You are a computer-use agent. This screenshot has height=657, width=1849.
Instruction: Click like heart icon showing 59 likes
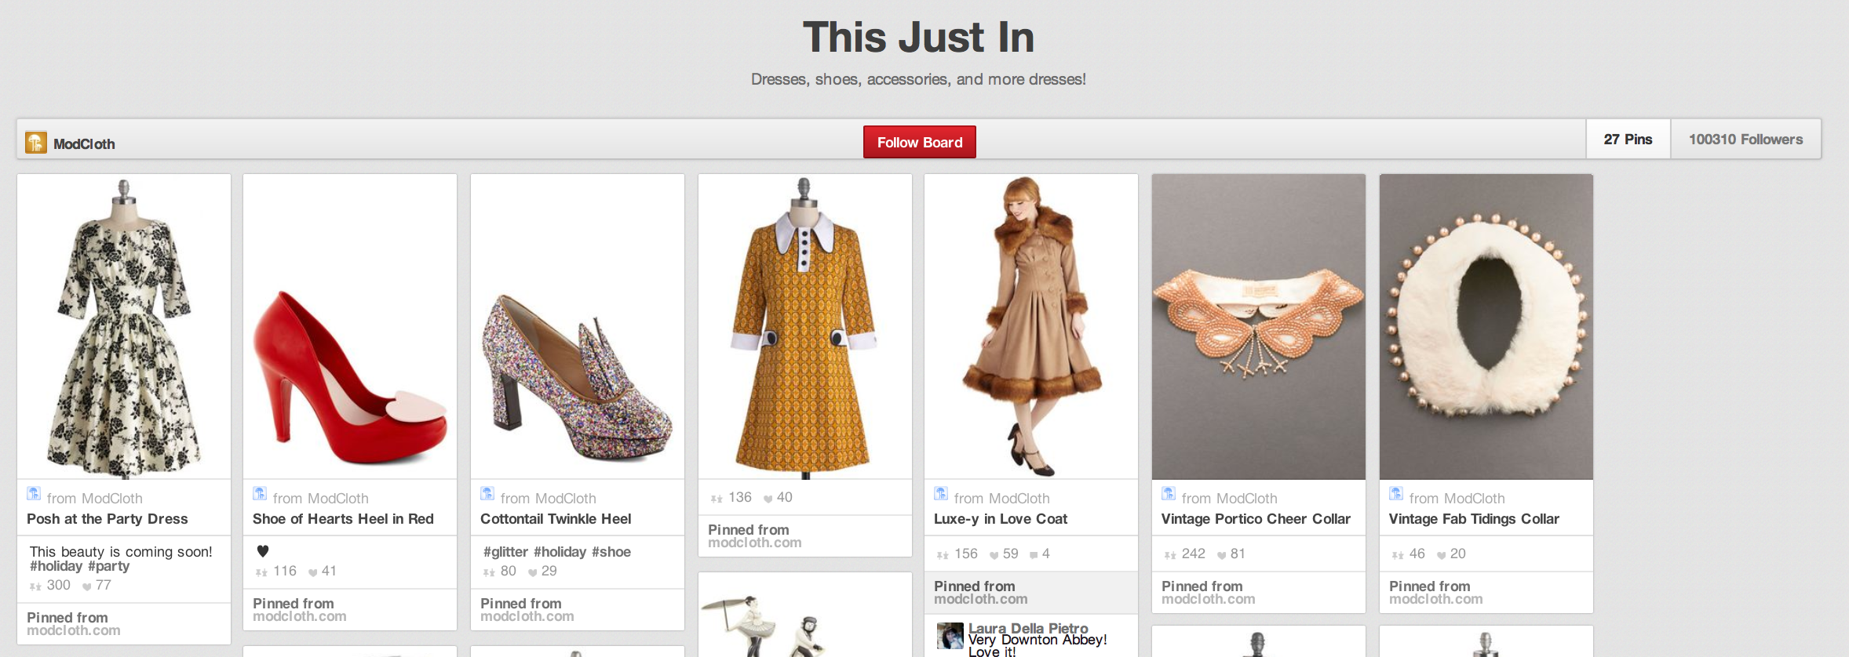click(994, 555)
